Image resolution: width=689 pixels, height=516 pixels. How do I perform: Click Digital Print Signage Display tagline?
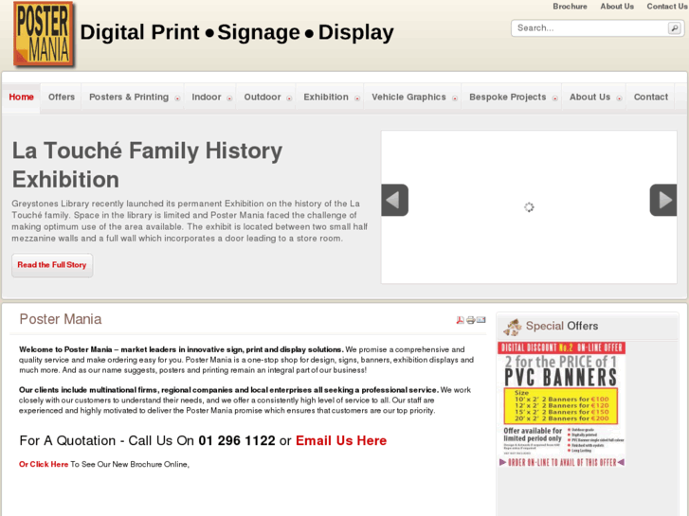coord(237,32)
